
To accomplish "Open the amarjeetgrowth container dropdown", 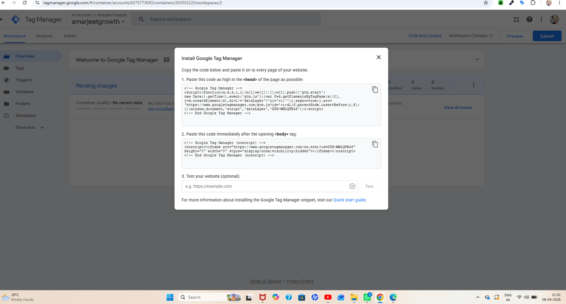I will (98, 22).
